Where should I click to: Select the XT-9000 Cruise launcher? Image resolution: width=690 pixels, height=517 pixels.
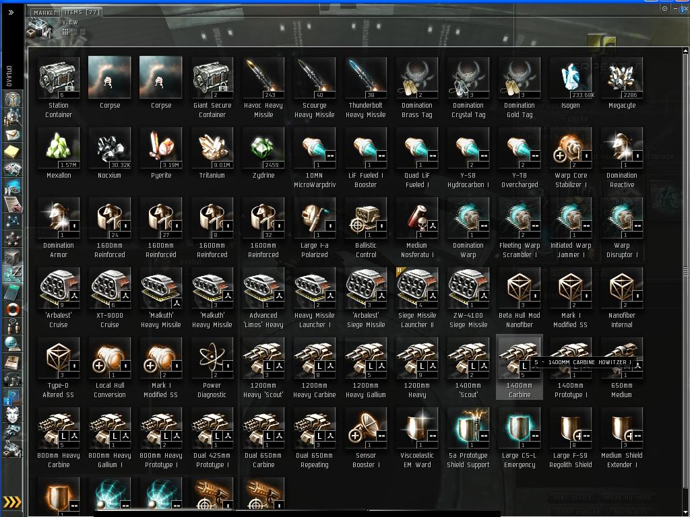click(110, 298)
